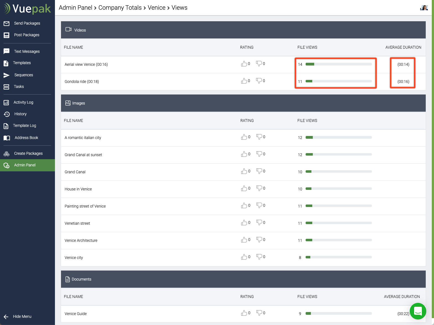Click the Address Book icon
The width and height of the screenshot is (434, 325).
click(7, 138)
